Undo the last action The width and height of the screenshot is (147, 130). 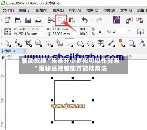tap(85, 20)
